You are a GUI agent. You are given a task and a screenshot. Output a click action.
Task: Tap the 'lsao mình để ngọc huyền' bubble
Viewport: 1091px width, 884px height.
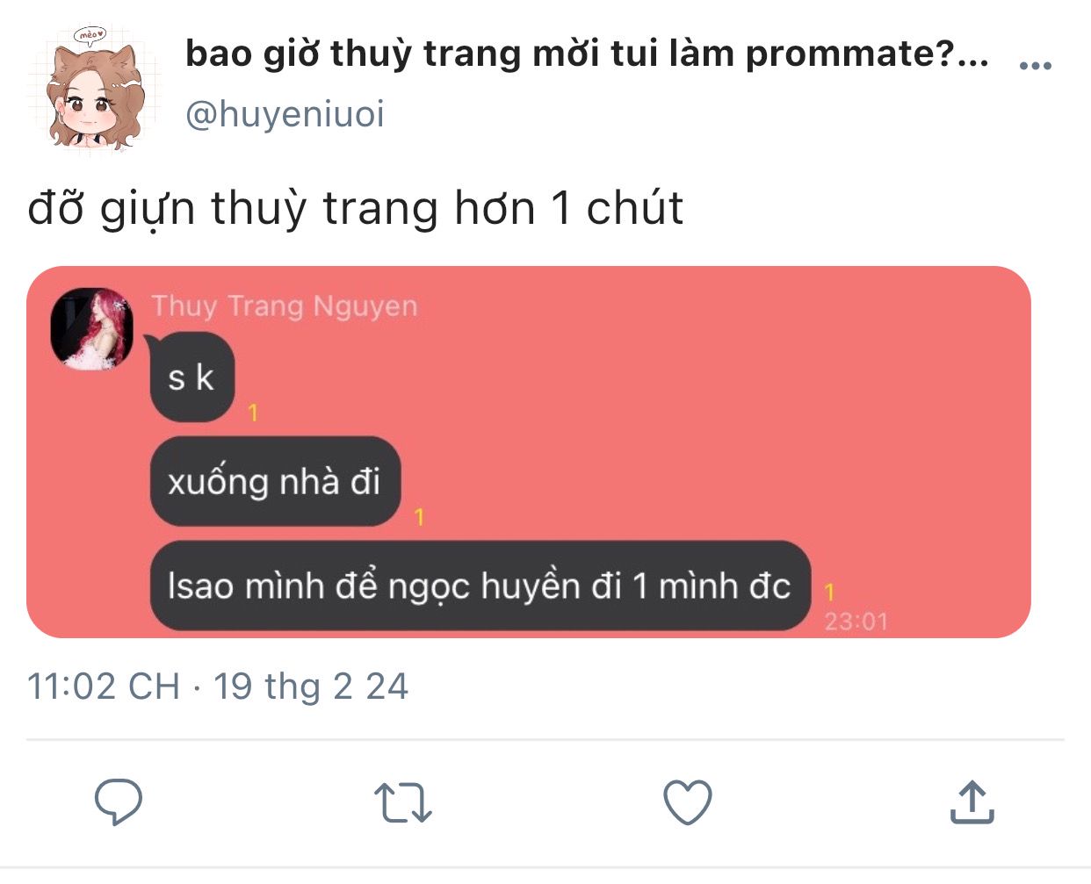(x=480, y=586)
